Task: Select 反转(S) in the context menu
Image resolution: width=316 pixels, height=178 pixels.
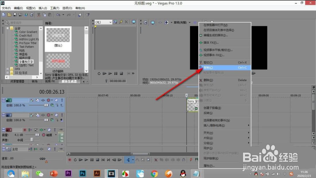Action: 225,113
